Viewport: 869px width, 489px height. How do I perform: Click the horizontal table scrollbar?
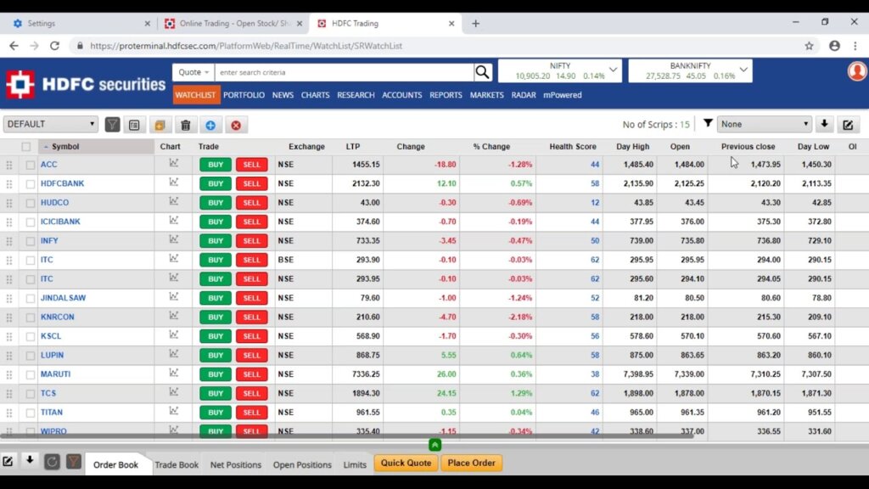click(346, 436)
